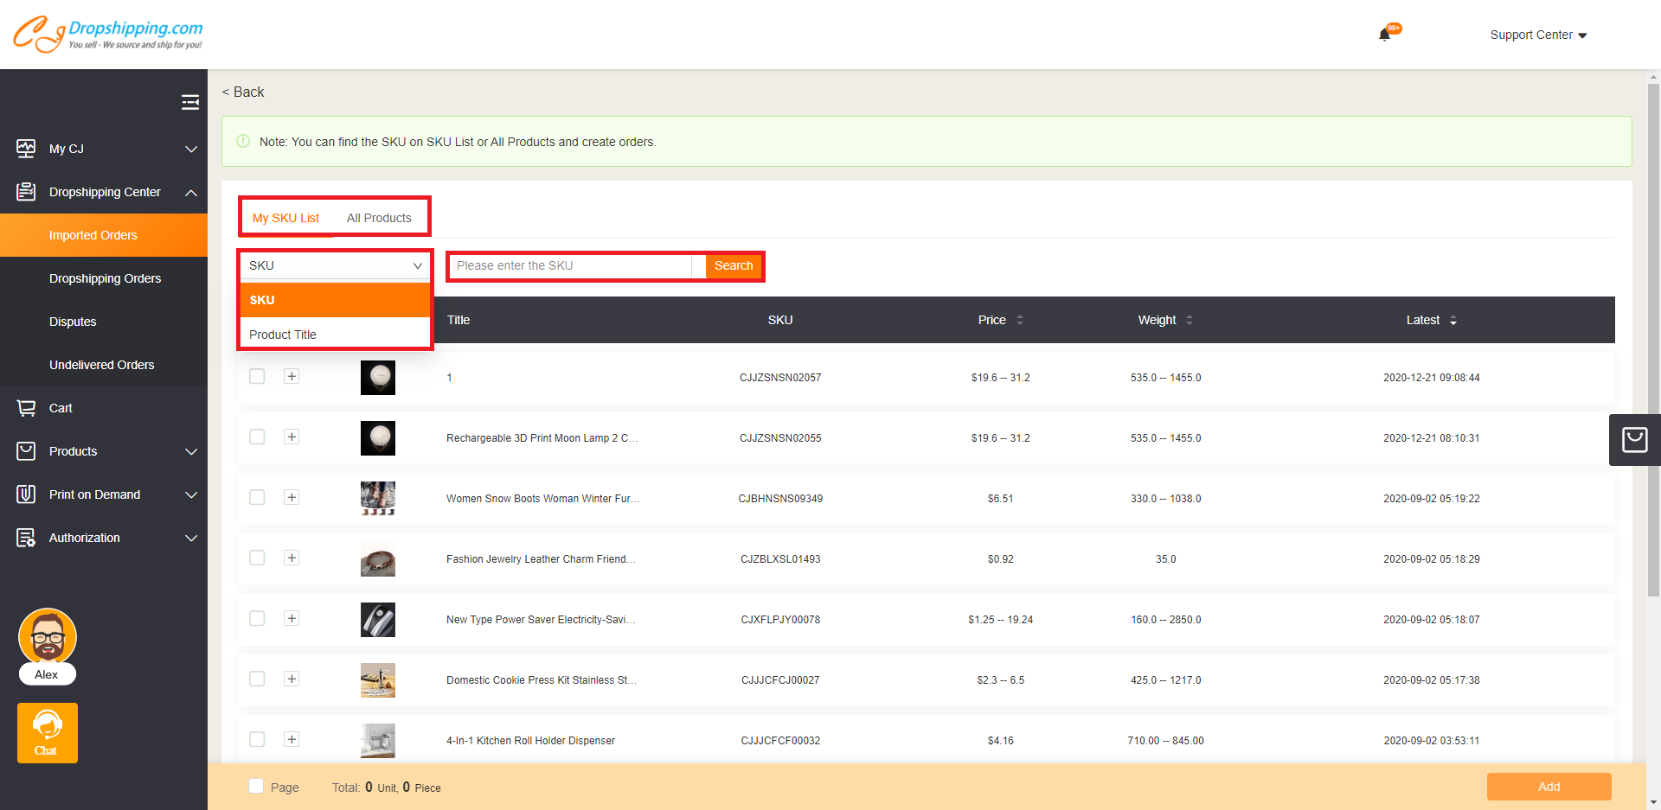Click the shopping bag icon on the right edge

1634,439
